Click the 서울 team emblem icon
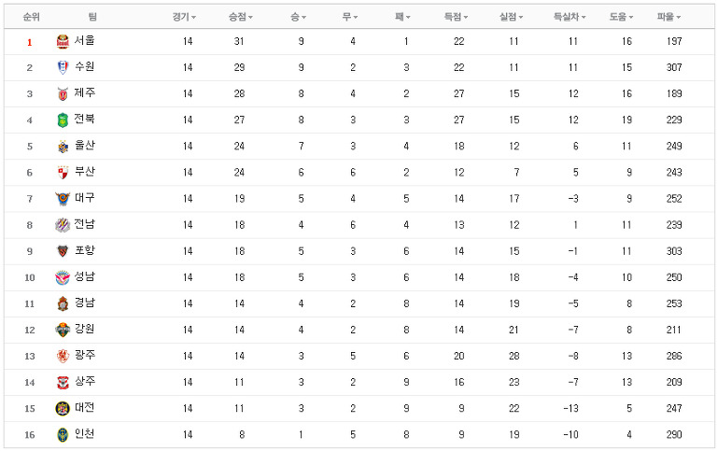Viewport: 718px width, 451px height. point(63,41)
